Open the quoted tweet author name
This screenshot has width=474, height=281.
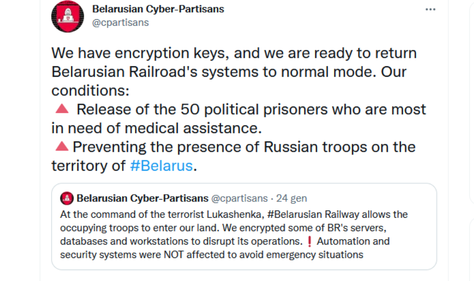coord(142,198)
